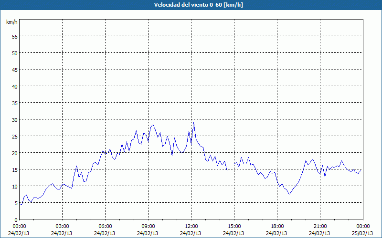
Task: Click the chart title 'Velocidad del viento 0-60 [km/h]'
Action: coord(199,5)
